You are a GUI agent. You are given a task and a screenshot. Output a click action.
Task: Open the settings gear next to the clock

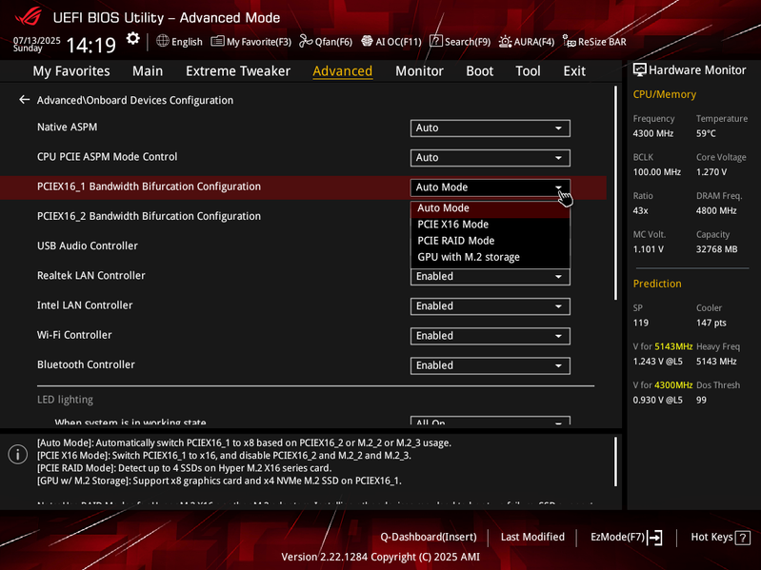click(x=132, y=39)
